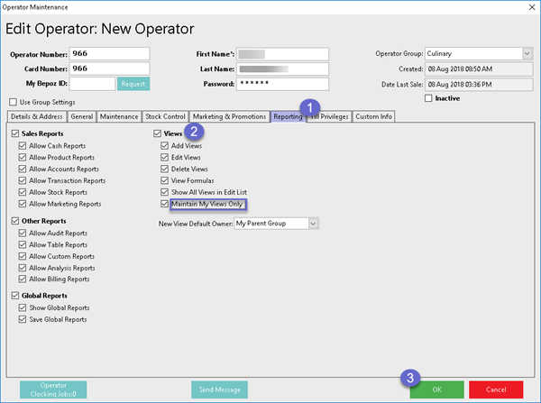541x403 pixels.
Task: Go to the Custom Info tab
Action: click(x=373, y=116)
